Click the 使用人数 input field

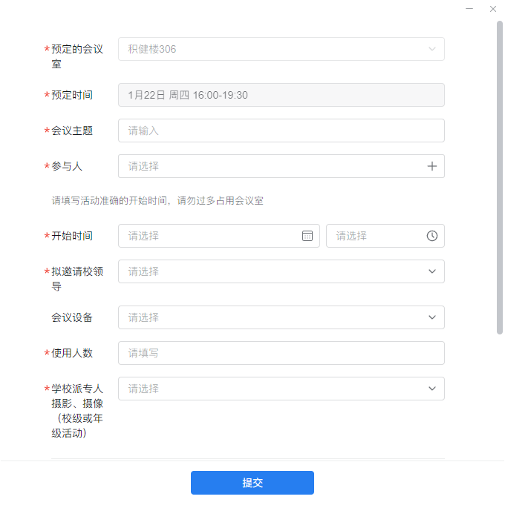281,353
